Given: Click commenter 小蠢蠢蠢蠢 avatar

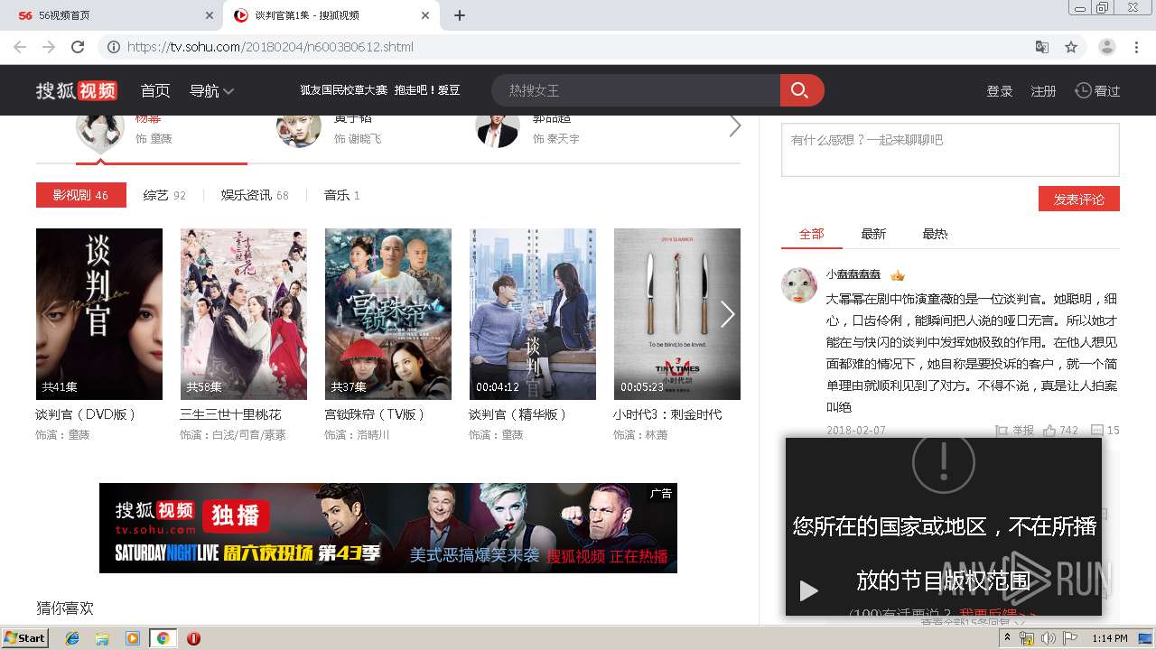Looking at the screenshot, I should [x=798, y=285].
